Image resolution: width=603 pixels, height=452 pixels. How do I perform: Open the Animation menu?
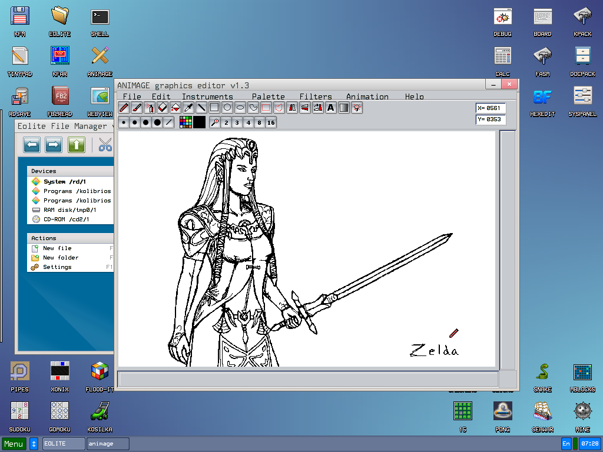tap(367, 97)
